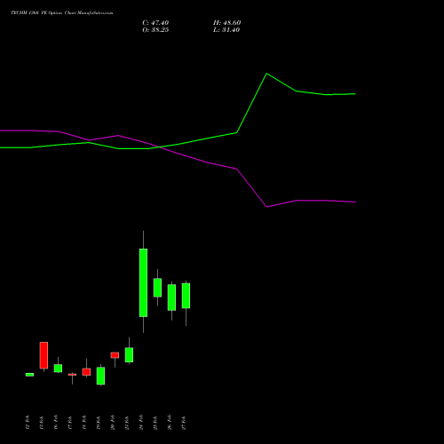Select the red candlestick for 20 Feb
Screen dimensions: 444x444
(115, 355)
